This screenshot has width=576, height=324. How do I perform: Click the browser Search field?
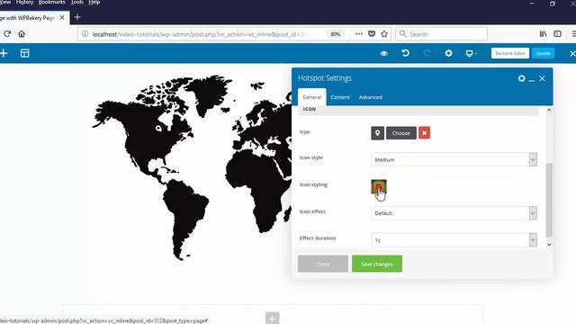442,34
